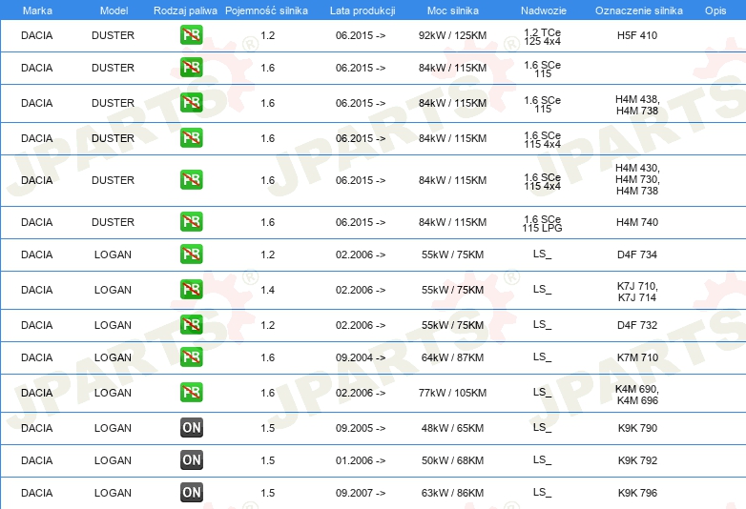Click engine code cell K7J 710, K7J 714

click(637, 292)
